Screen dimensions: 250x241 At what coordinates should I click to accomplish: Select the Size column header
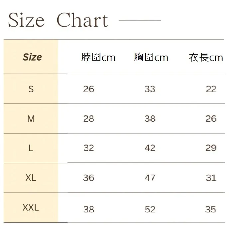pyautogui.click(x=32, y=57)
